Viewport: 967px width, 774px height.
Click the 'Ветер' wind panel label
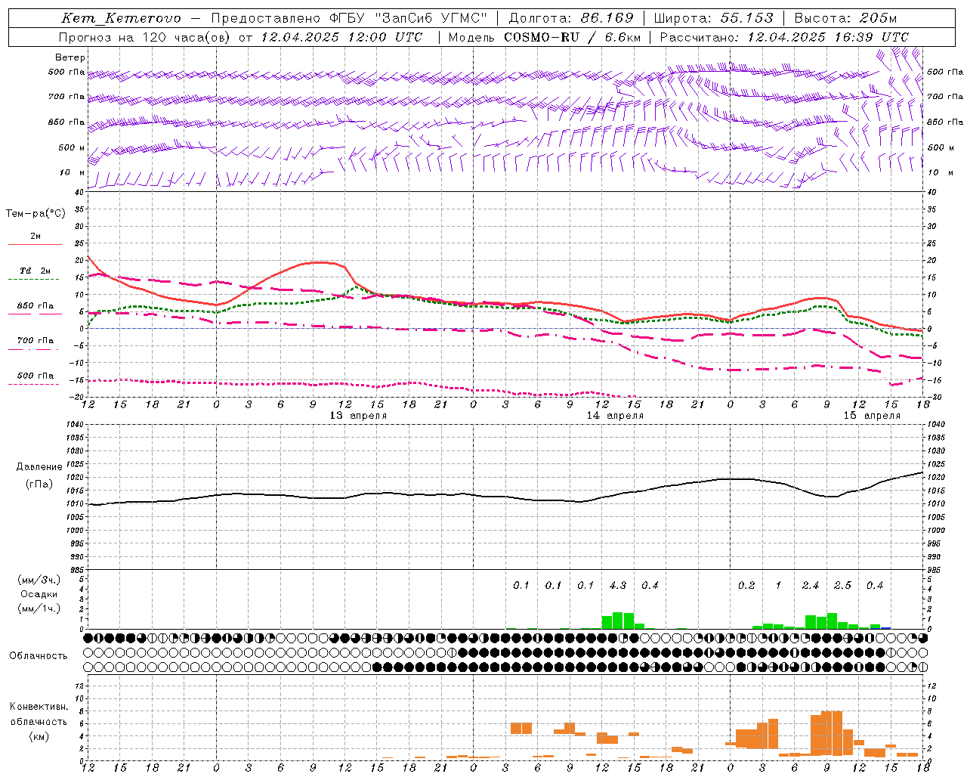[x=70, y=57]
